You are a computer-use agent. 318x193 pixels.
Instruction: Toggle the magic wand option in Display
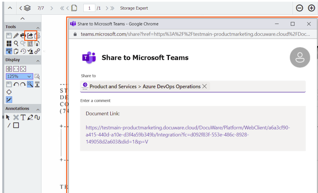[x=30, y=84]
